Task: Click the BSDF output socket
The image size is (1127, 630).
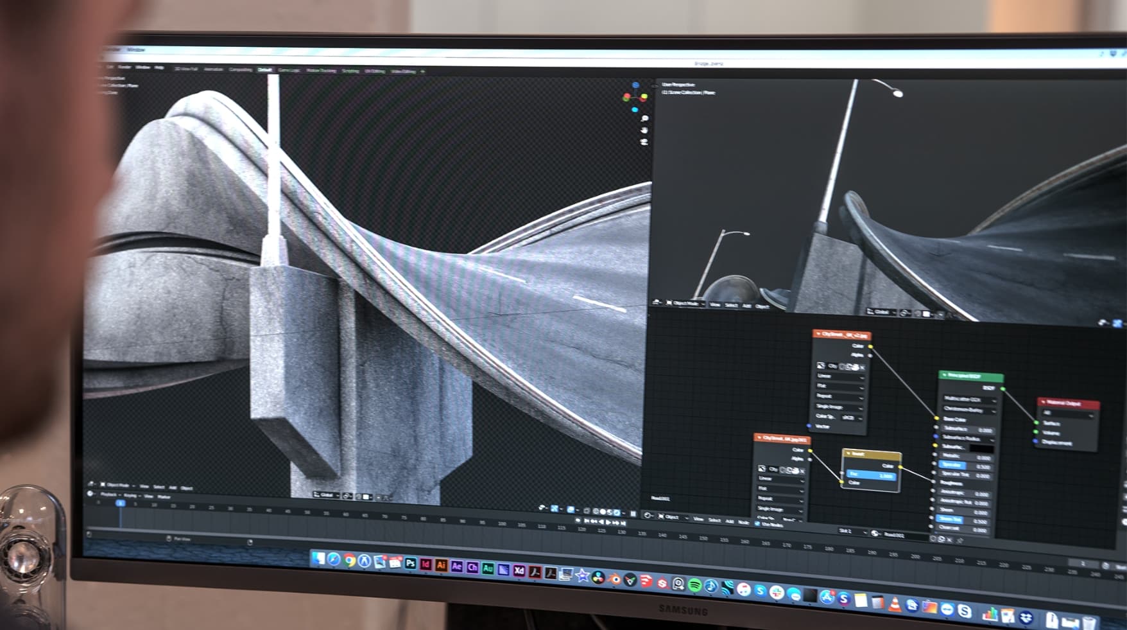Action: 1002,389
